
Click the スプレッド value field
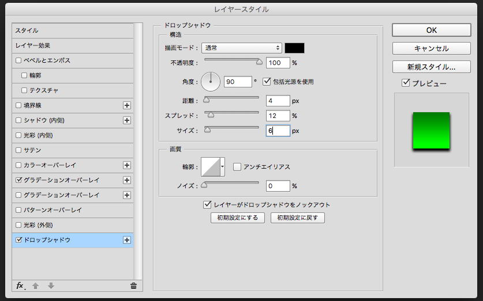(x=278, y=116)
